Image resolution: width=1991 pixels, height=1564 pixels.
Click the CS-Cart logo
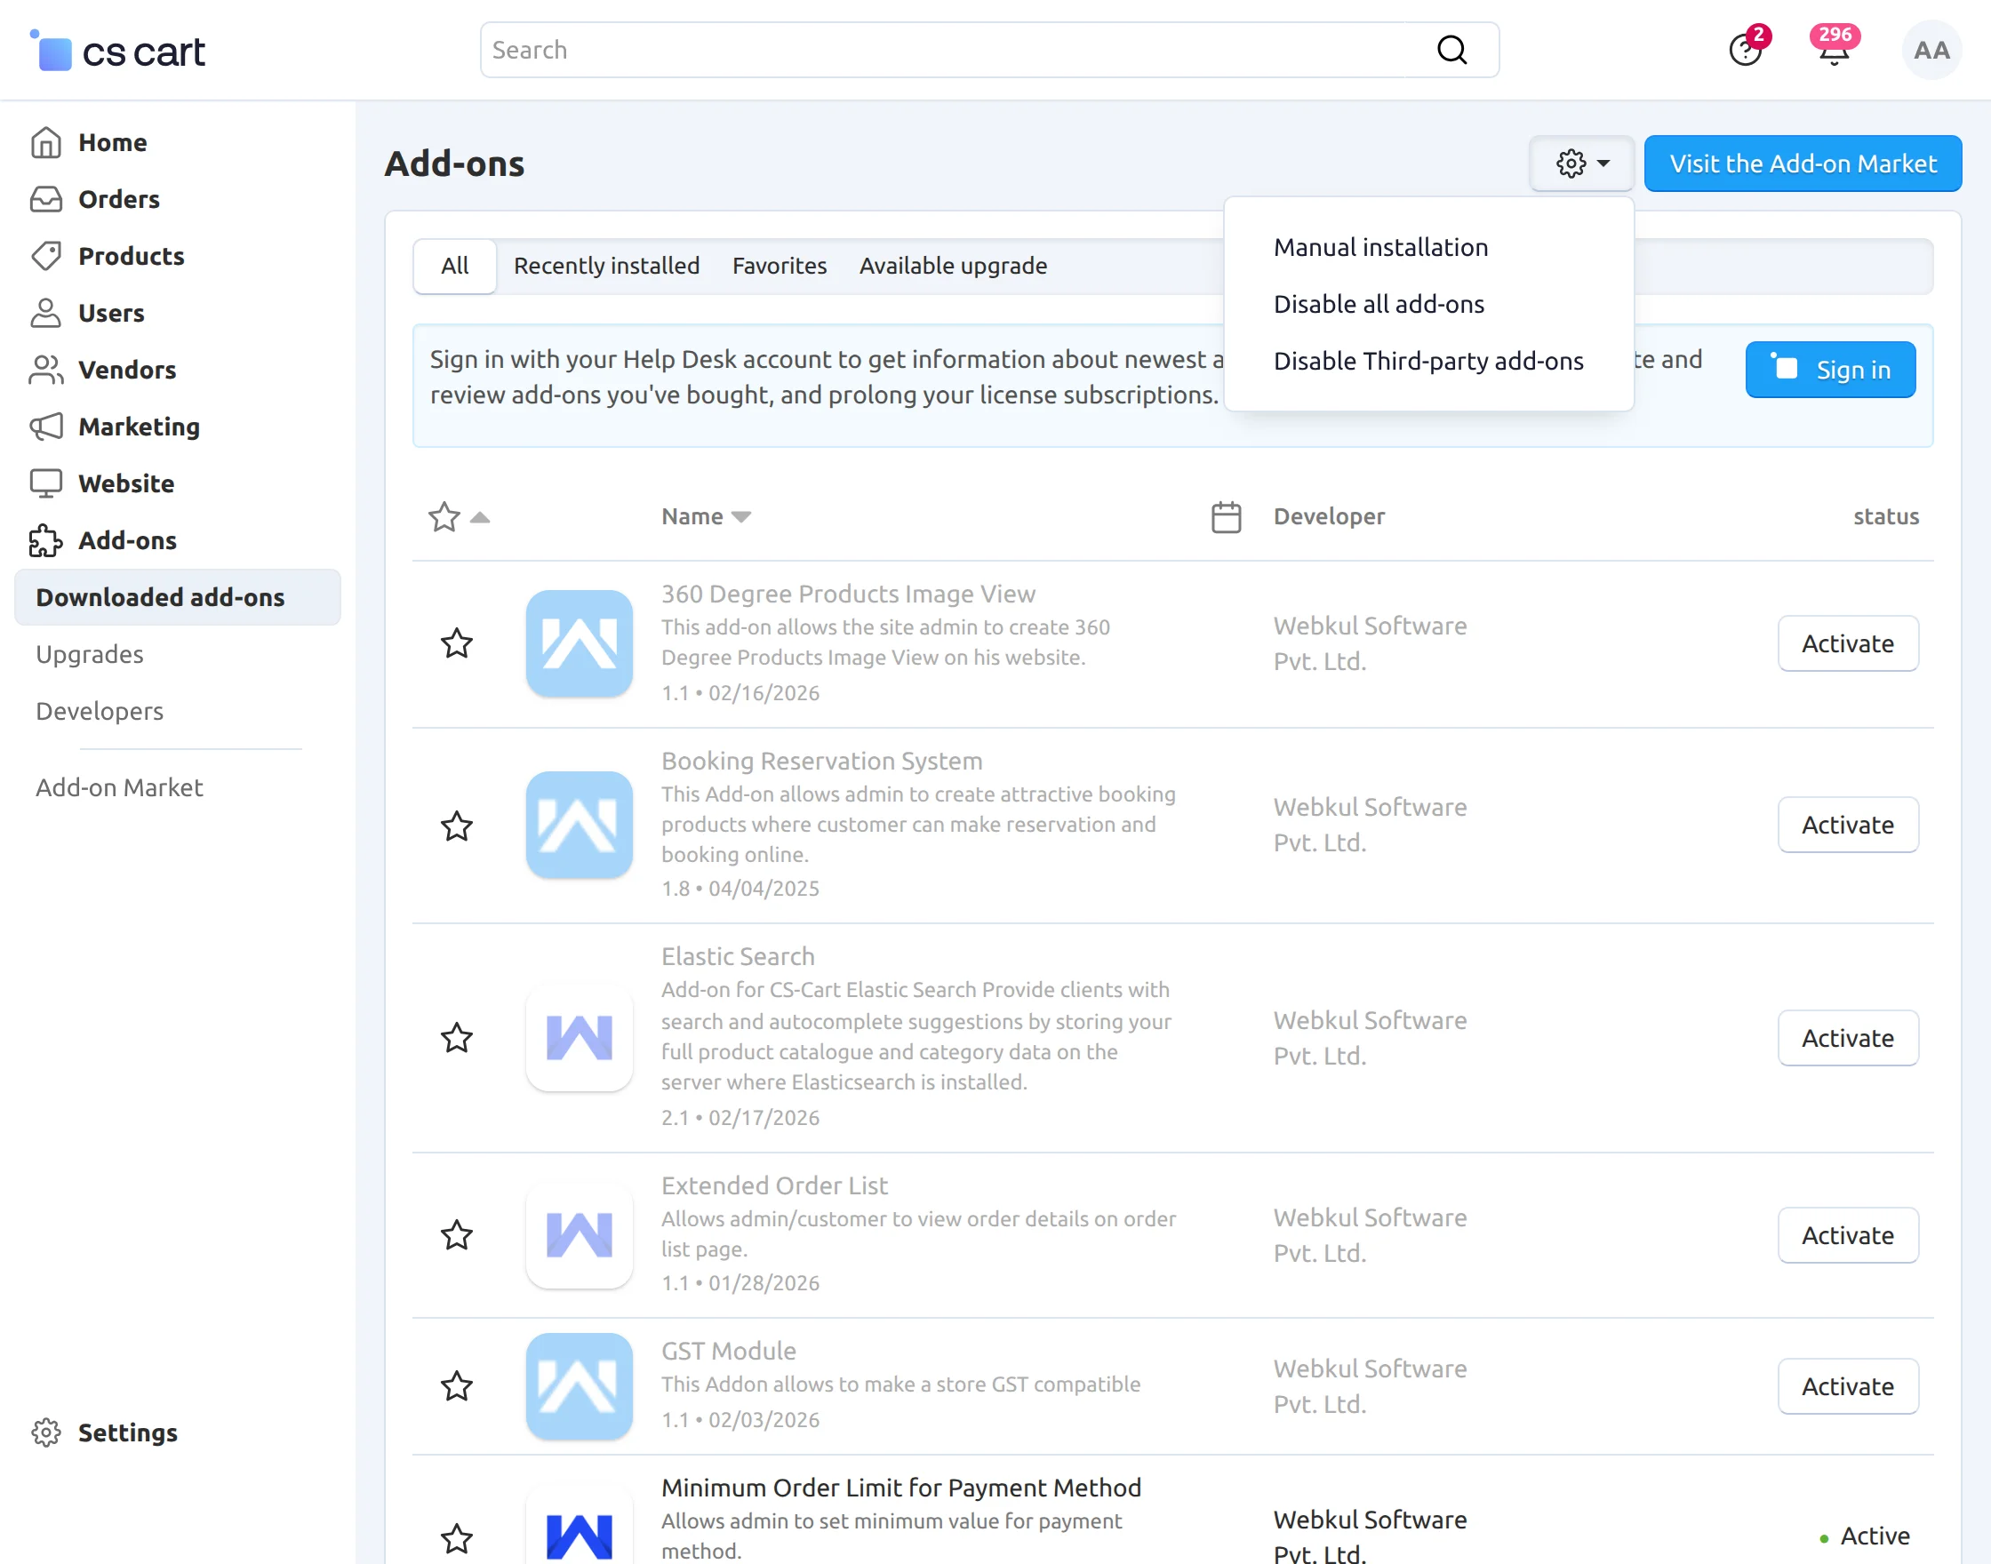pyautogui.click(x=117, y=52)
